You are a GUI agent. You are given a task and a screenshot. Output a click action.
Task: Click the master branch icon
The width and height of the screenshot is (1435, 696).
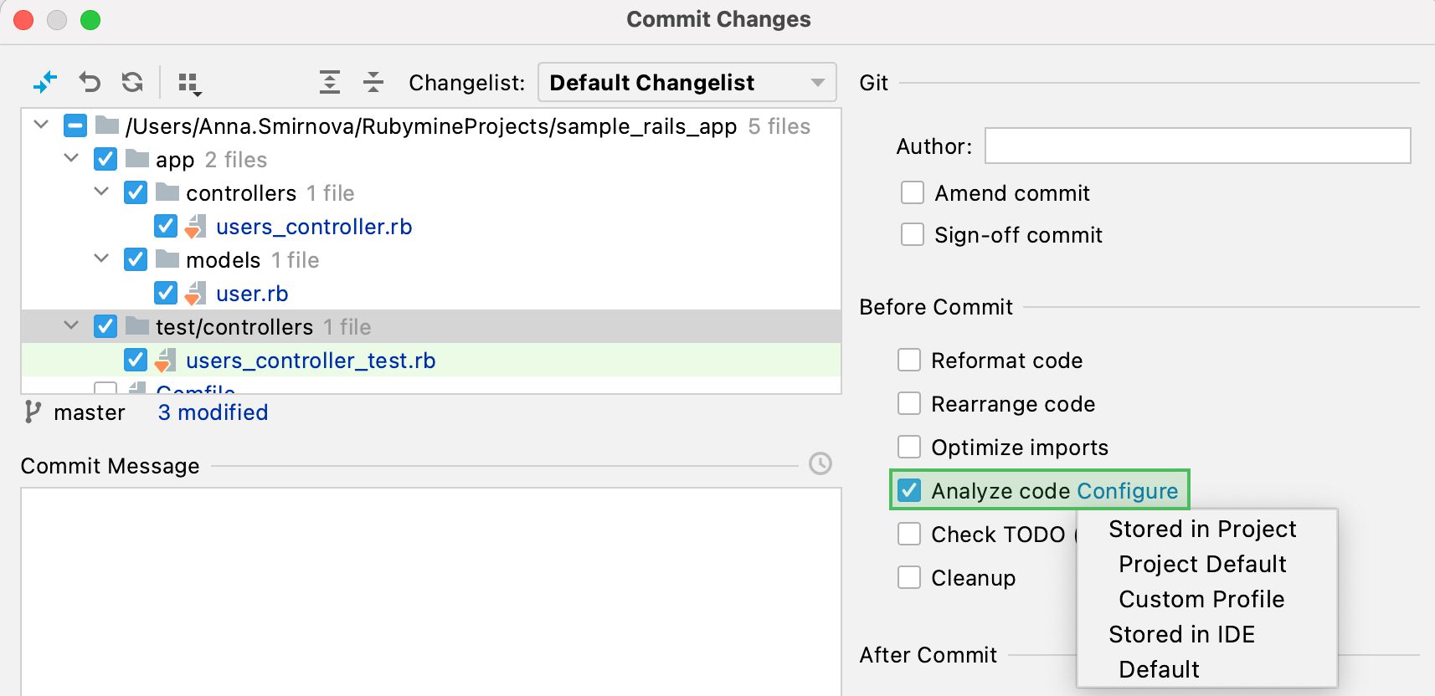[33, 412]
